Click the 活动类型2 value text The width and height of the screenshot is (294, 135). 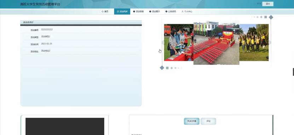[46, 36]
